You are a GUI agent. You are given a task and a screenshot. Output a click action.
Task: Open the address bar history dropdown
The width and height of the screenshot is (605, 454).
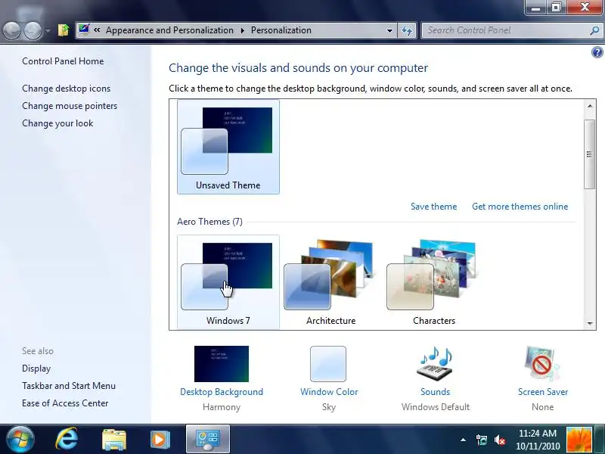(389, 30)
